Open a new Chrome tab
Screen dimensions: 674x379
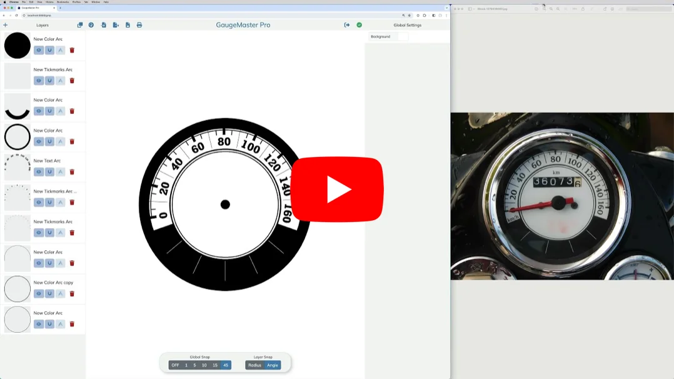pyautogui.click(x=60, y=8)
